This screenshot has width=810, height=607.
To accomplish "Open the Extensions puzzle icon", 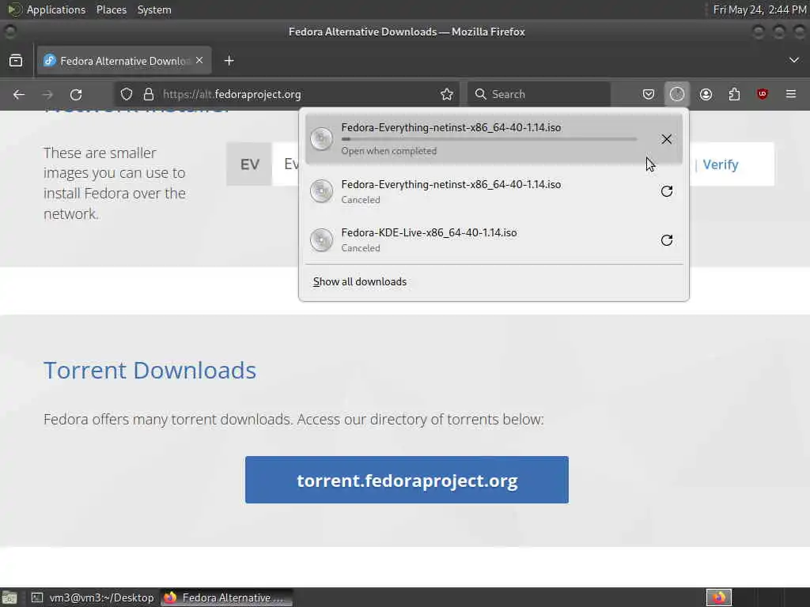I will [734, 95].
